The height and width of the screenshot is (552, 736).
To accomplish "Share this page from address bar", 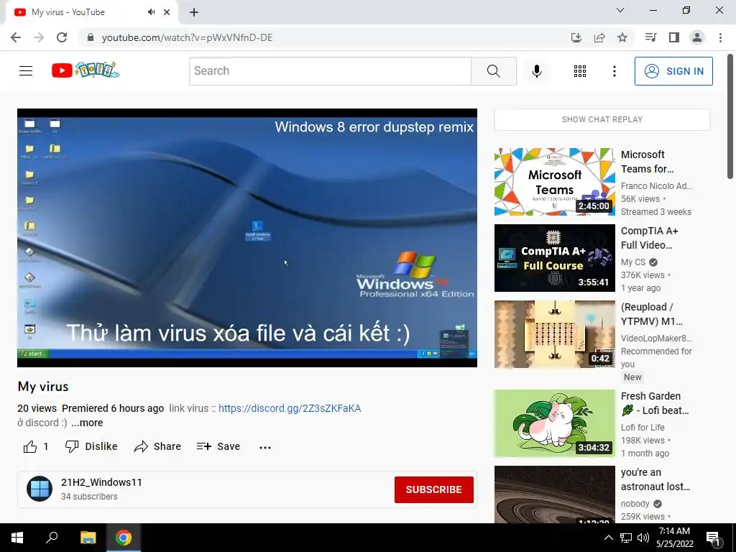I will click(599, 37).
